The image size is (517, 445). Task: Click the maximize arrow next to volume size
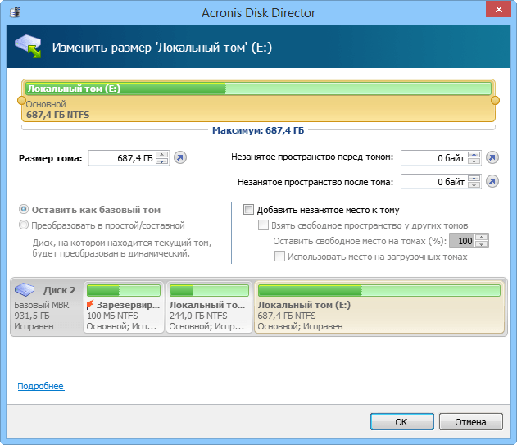click(180, 157)
